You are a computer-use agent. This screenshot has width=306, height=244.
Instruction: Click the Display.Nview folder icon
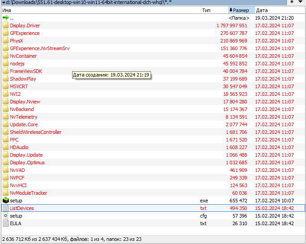pos(6,102)
